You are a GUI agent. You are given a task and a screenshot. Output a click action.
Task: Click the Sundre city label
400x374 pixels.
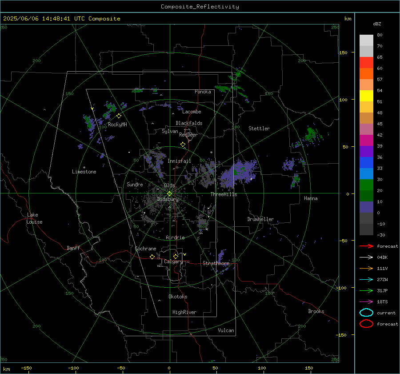click(135, 184)
